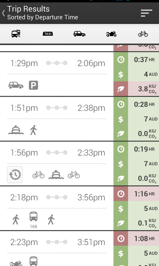Image resolution: width=159 pixels, height=266 pixels.
Task: Tap Sorted by Departure Time subtitle
Action: (x=43, y=17)
